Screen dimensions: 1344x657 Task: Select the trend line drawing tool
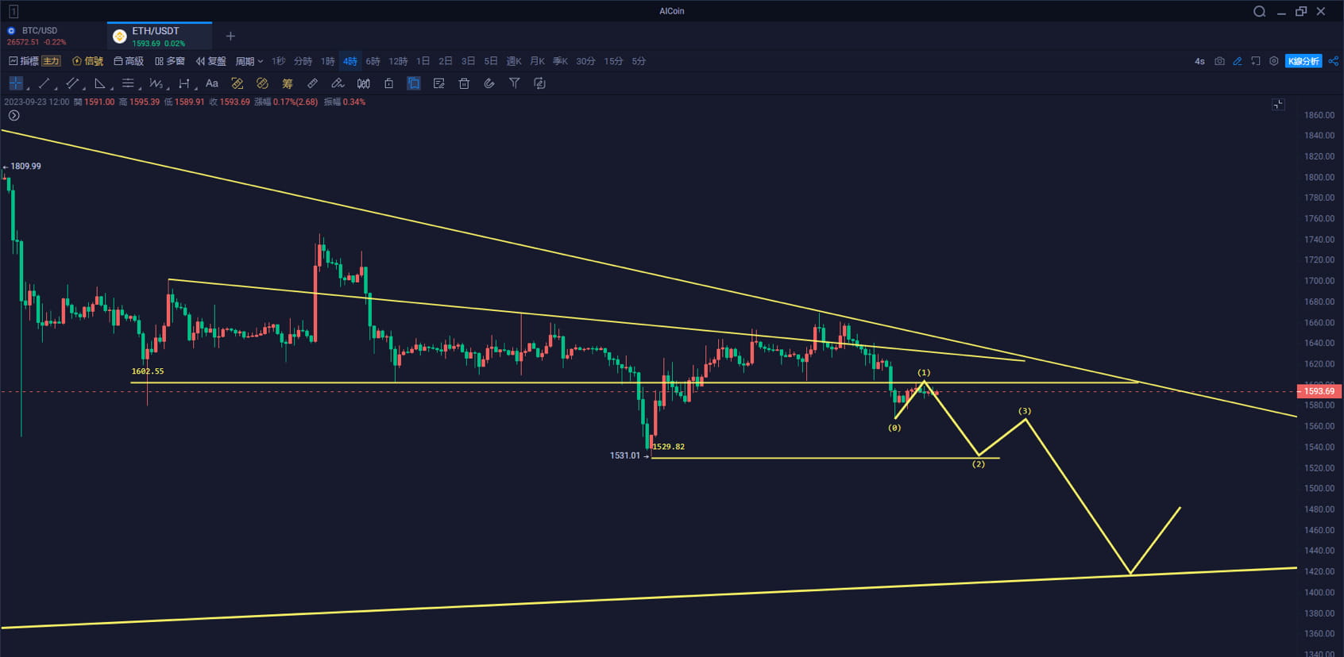(x=44, y=83)
